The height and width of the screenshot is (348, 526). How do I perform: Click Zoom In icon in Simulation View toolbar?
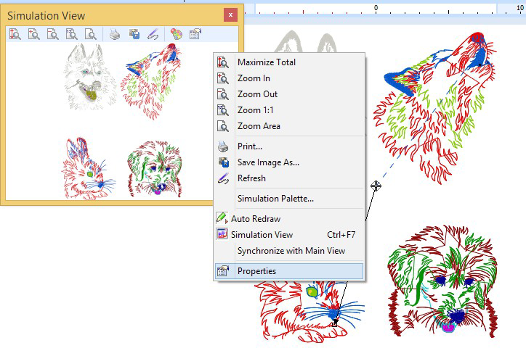tap(34, 34)
